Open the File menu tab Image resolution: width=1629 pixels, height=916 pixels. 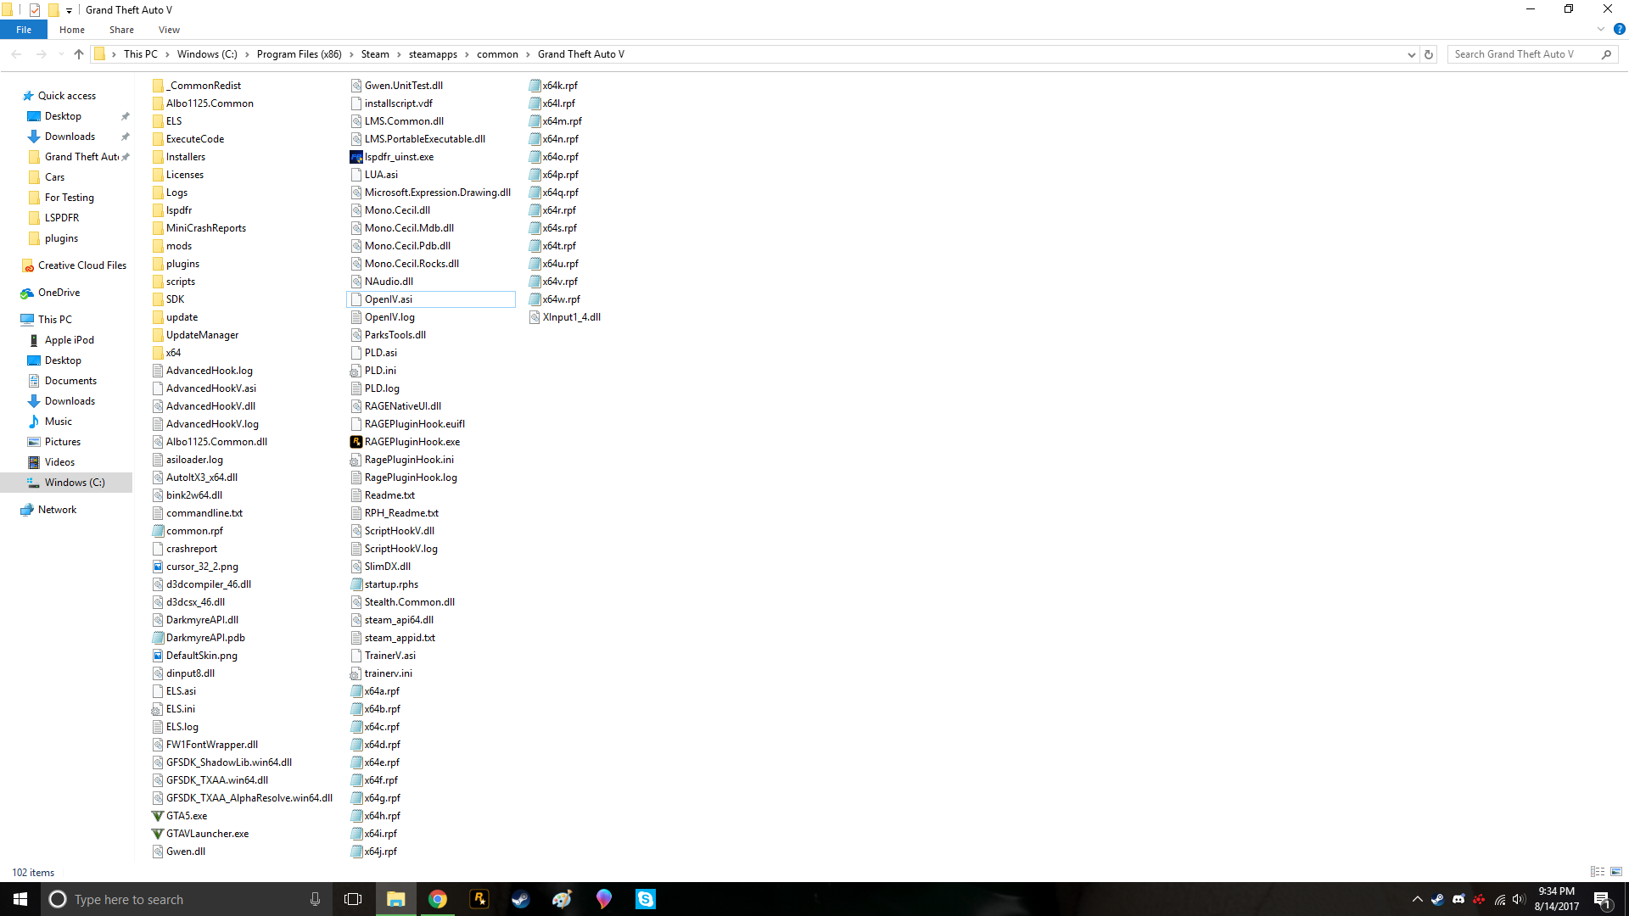[24, 30]
